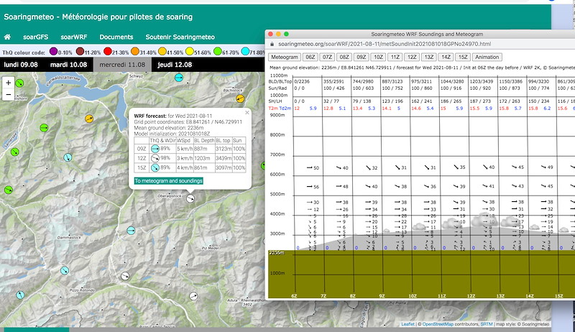The height and width of the screenshot is (332, 575).
Task: Open the soarWRF menu
Action: (74, 37)
